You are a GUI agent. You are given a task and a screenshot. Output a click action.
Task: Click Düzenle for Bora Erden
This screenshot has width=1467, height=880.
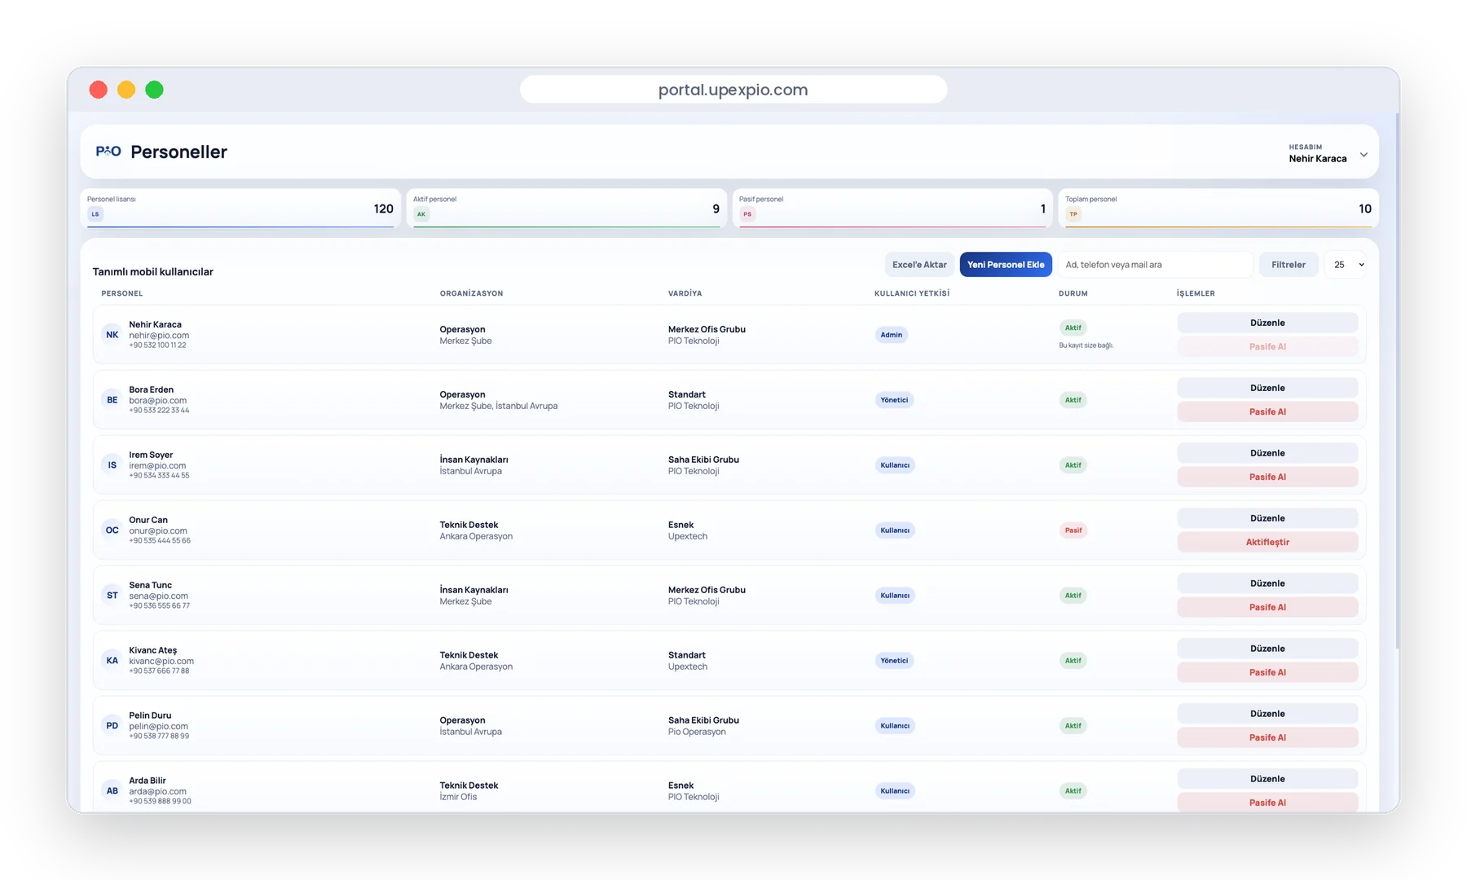tap(1267, 388)
